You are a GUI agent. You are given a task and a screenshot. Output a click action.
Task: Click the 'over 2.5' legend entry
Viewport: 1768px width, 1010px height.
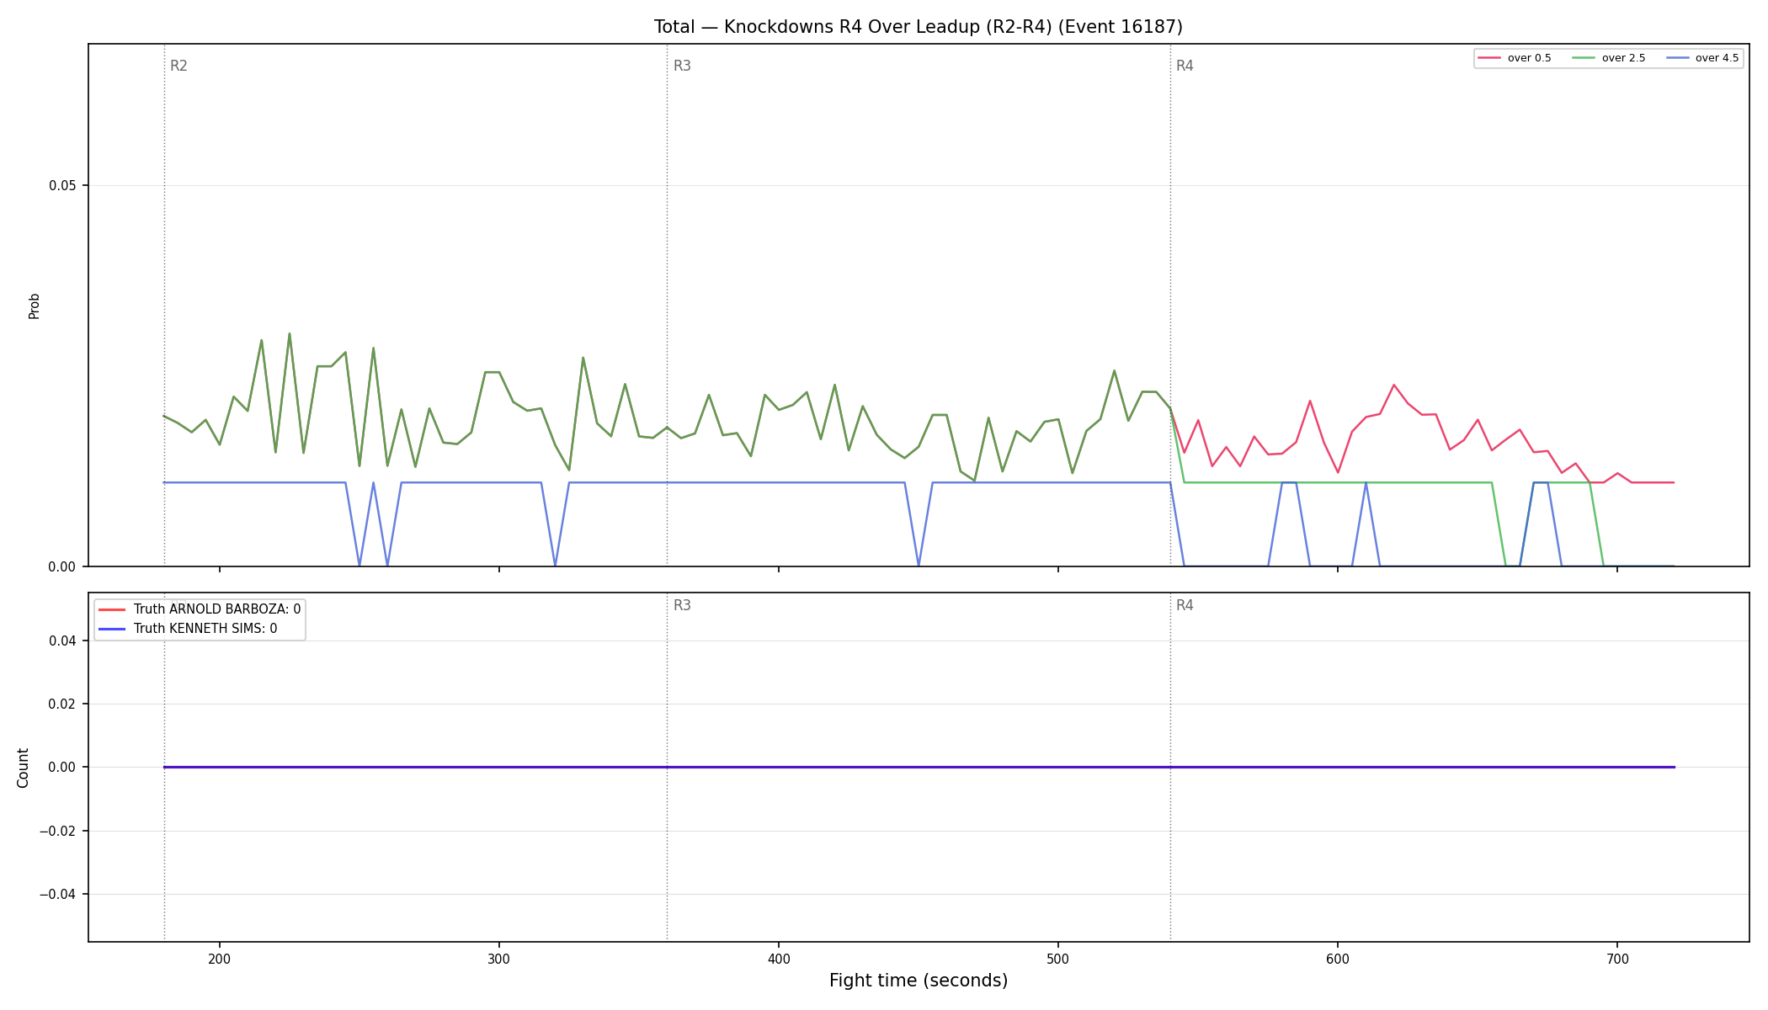pyautogui.click(x=1609, y=58)
